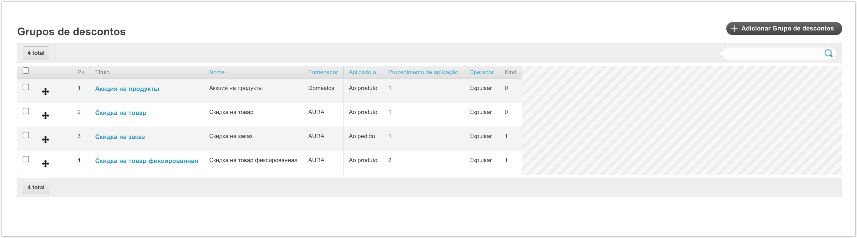The image size is (857, 238).
Task: Click drag handle for Акция на продукты row
Action: click(x=46, y=92)
